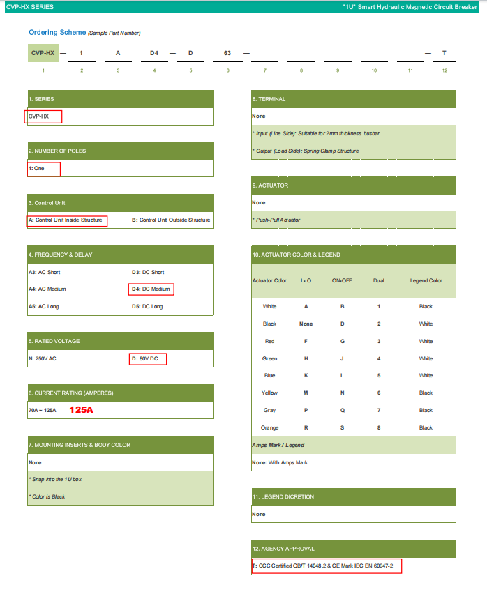Click the Legend Color column header
The image size is (487, 592).
pyautogui.click(x=426, y=281)
